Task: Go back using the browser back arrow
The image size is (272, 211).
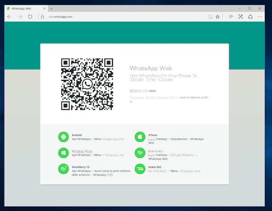Action: tap(9, 17)
